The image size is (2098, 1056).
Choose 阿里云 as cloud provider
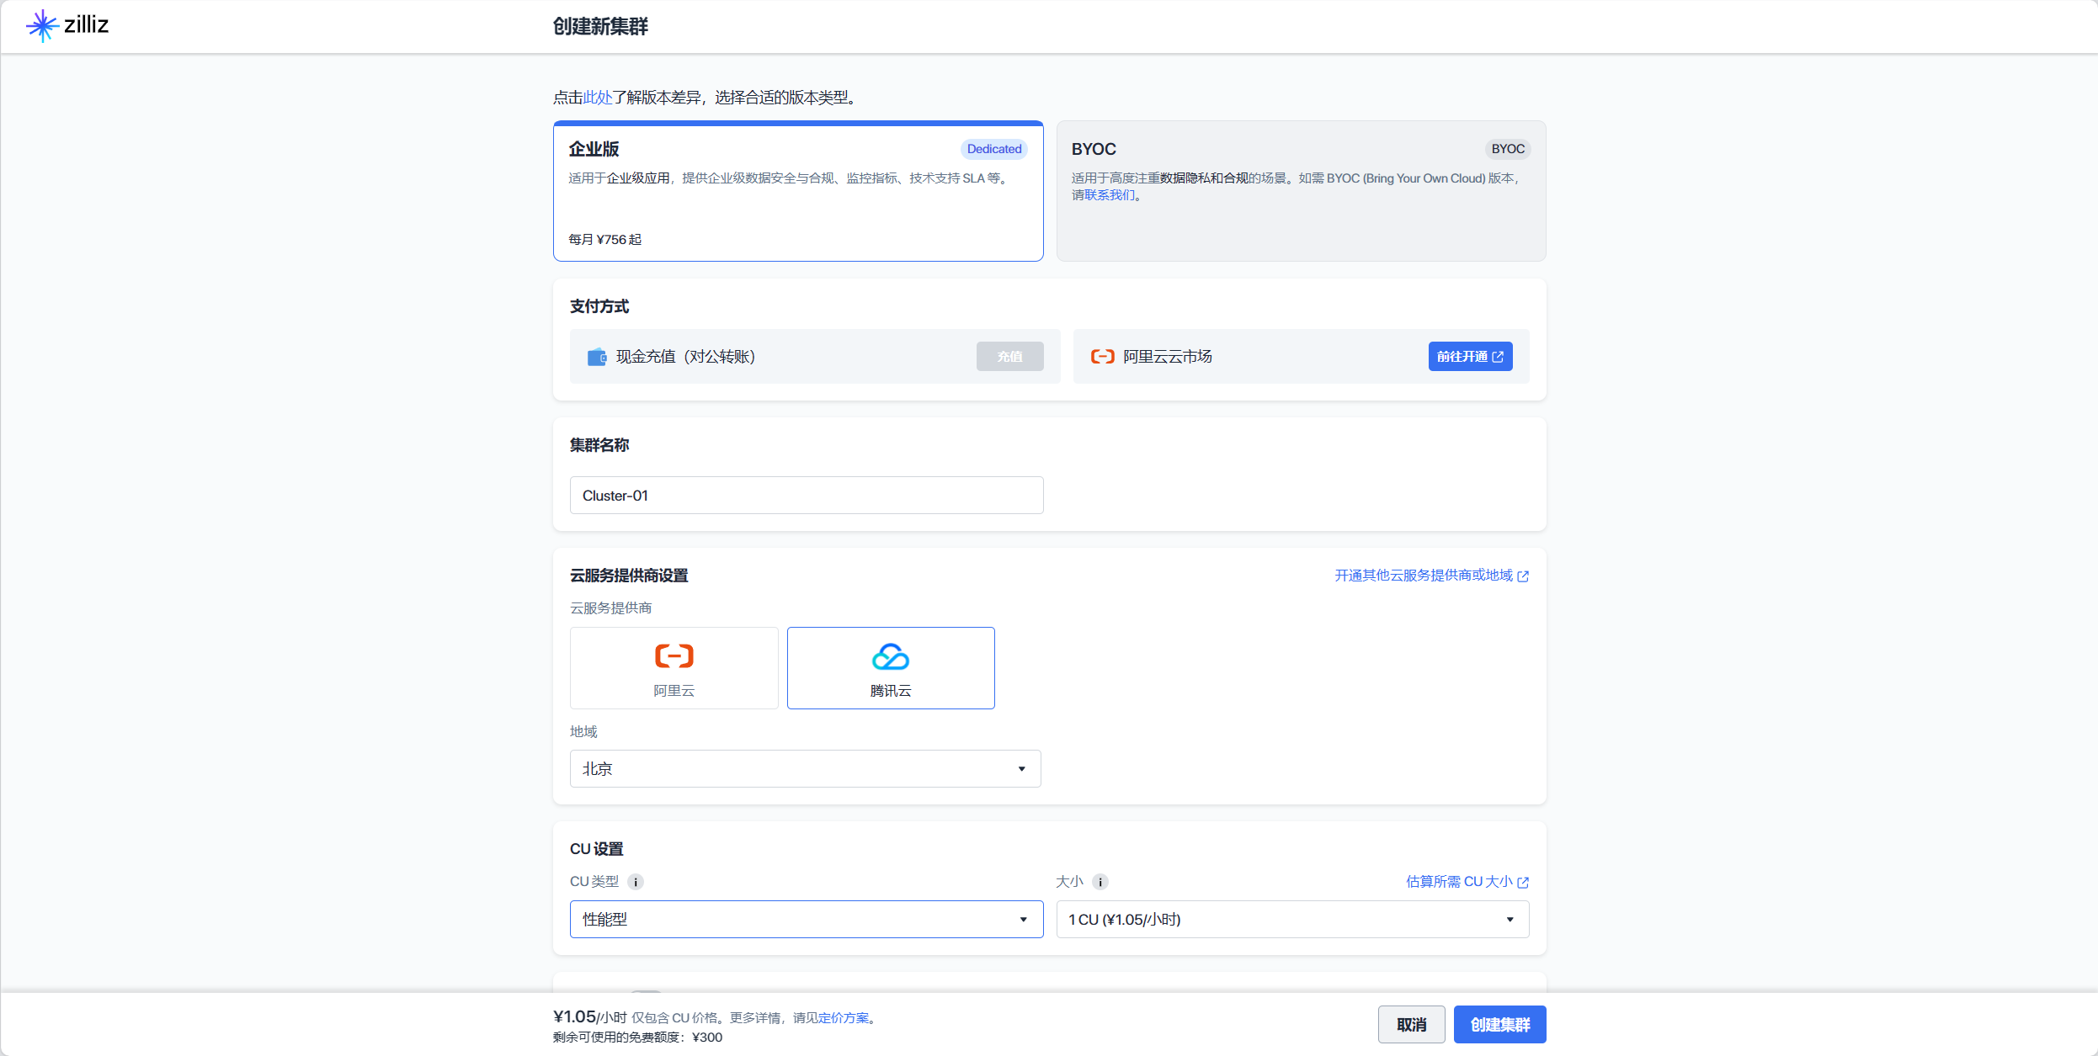tap(674, 668)
